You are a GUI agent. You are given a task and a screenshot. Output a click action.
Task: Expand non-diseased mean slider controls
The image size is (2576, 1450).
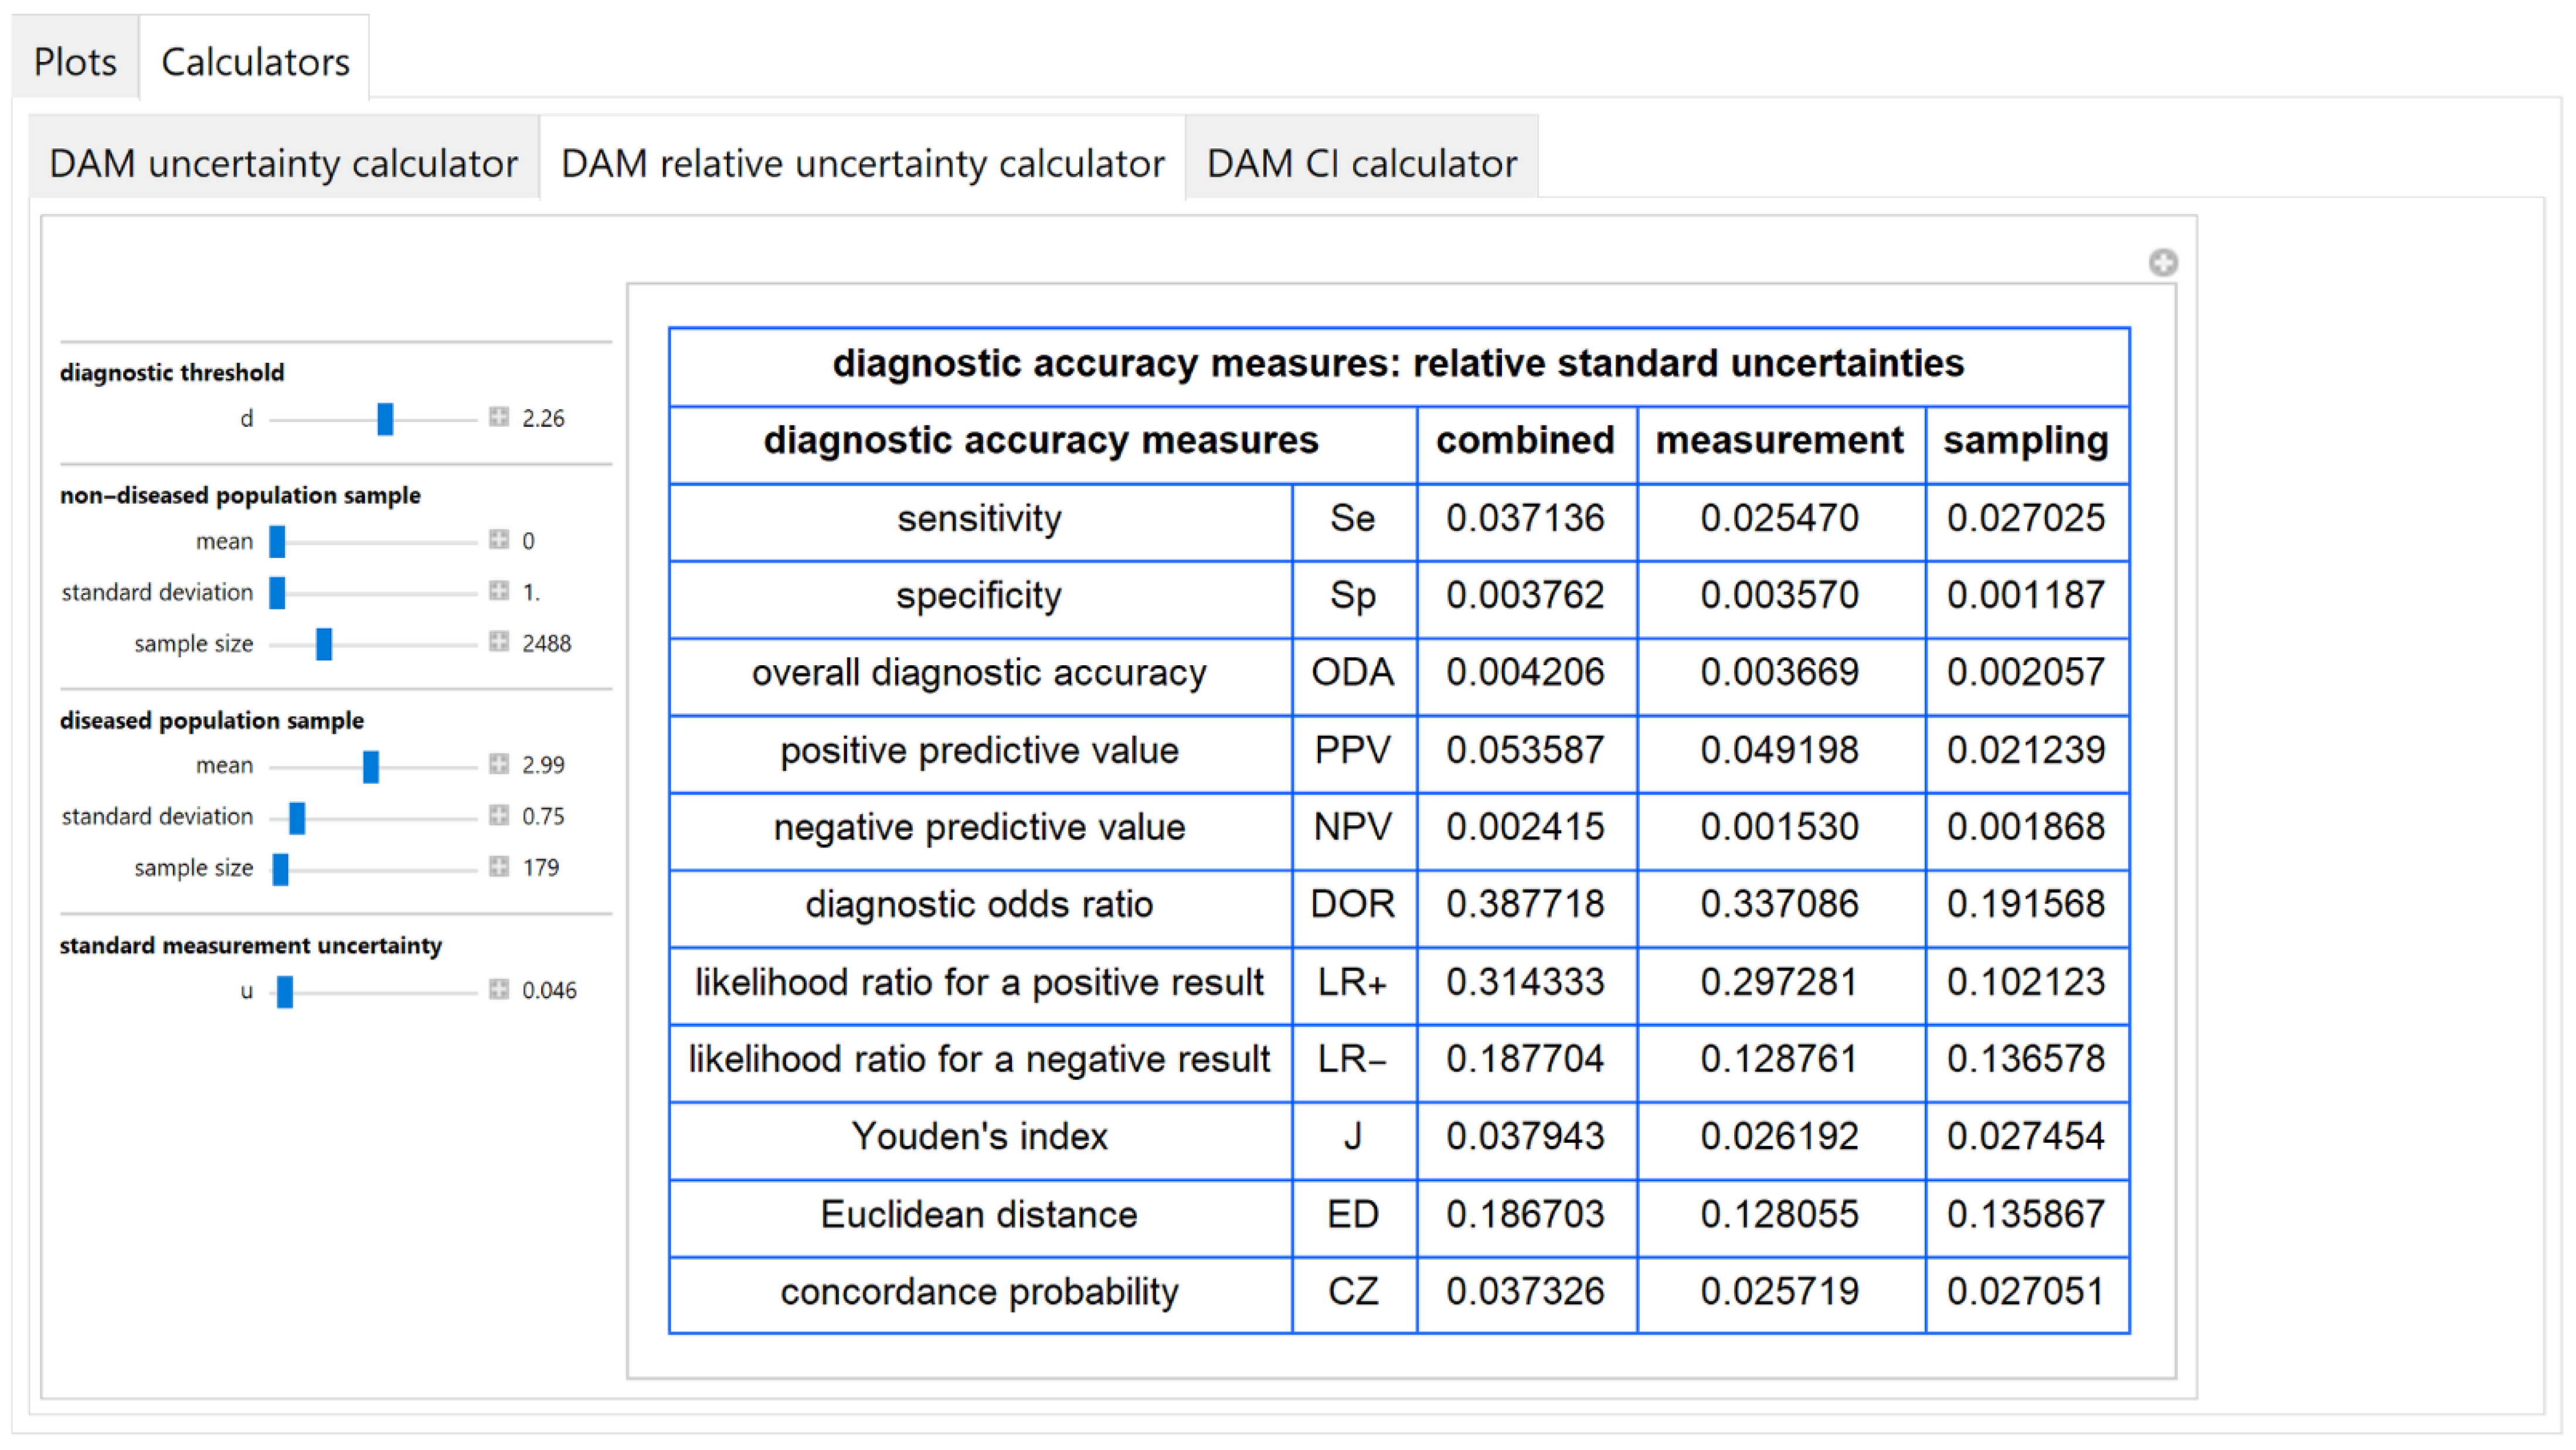click(499, 540)
